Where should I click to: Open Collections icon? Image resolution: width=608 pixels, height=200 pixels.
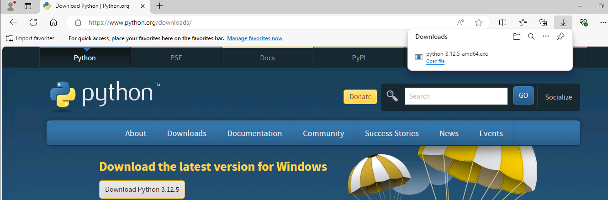click(x=543, y=22)
